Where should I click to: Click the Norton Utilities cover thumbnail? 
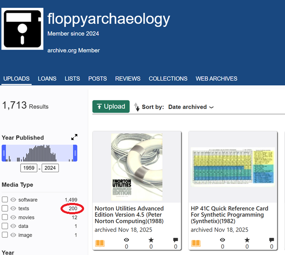tap(137, 167)
